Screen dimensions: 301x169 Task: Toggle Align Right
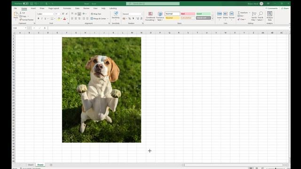[79, 19]
